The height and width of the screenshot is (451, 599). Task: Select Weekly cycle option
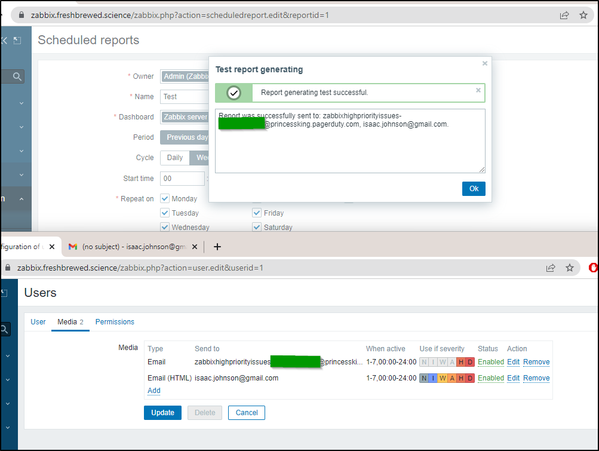click(x=199, y=158)
